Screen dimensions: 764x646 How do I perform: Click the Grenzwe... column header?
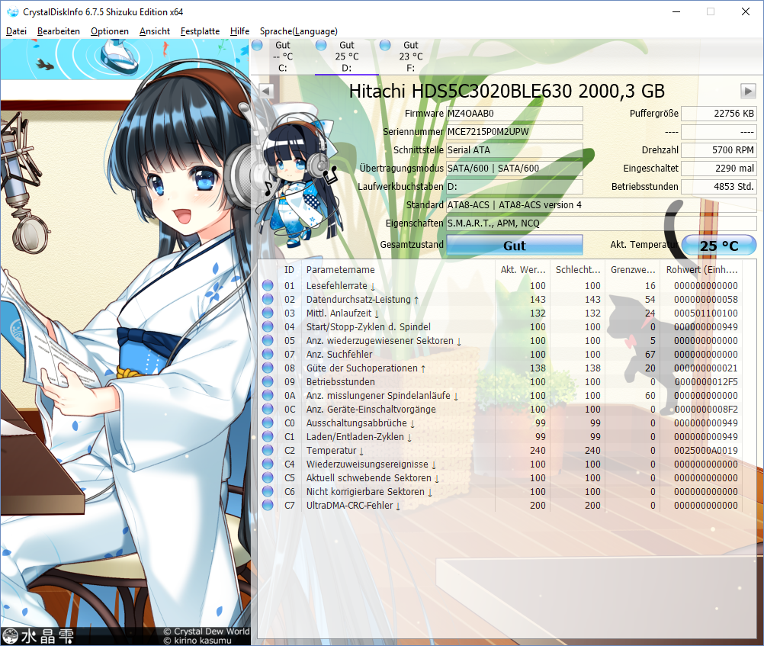[632, 270]
